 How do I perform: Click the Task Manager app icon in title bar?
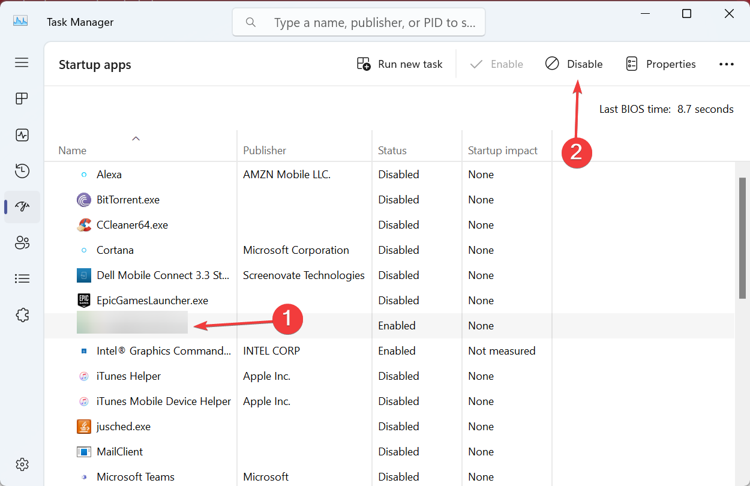(20, 22)
